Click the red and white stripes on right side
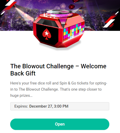The height and width of the screenshot is (133, 120). [110, 21]
